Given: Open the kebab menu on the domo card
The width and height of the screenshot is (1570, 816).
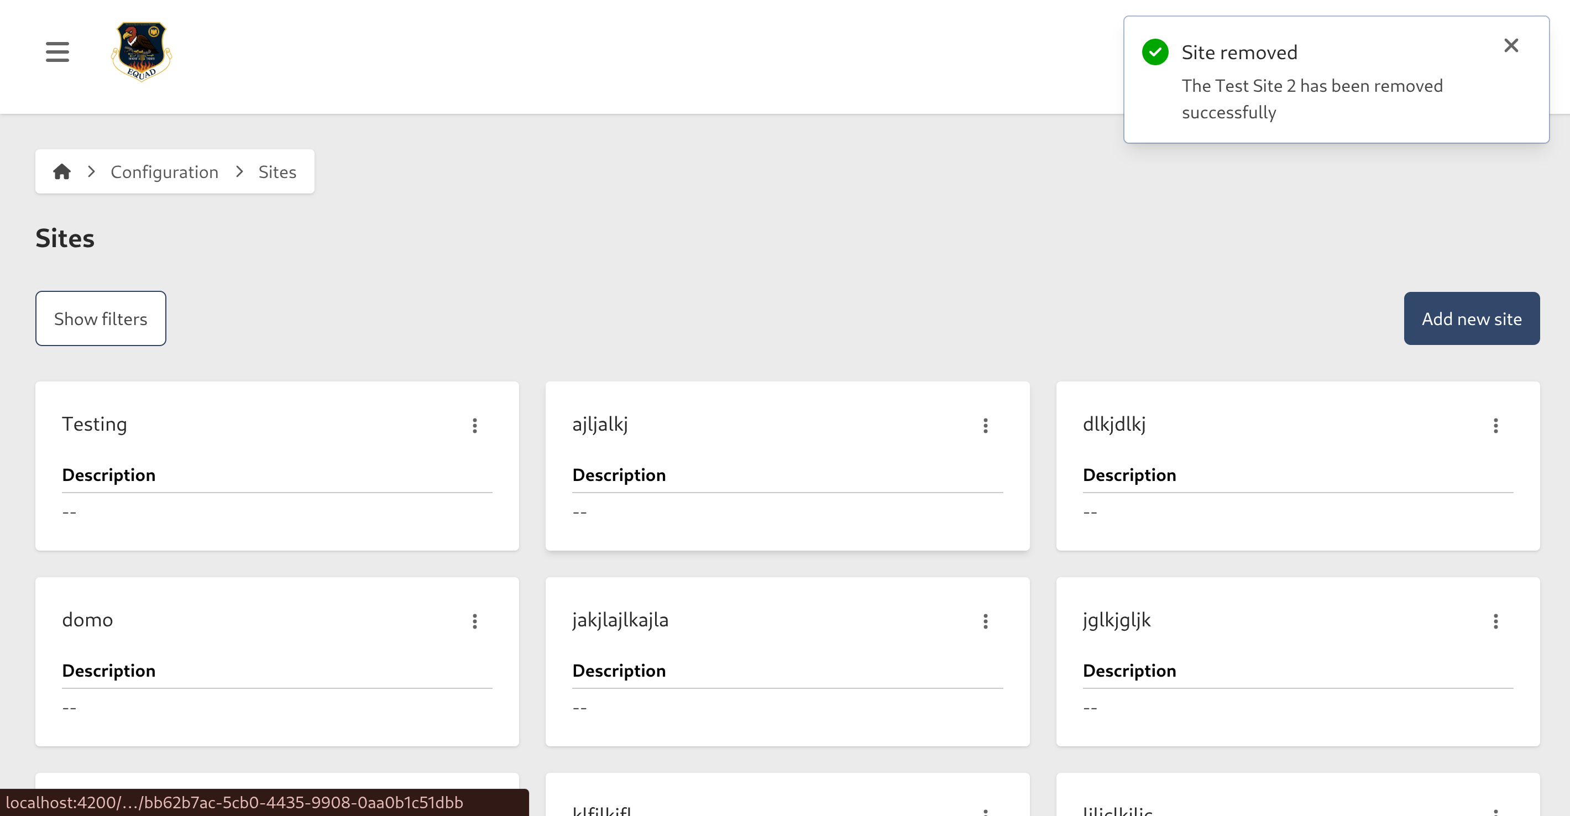Looking at the screenshot, I should click(475, 621).
